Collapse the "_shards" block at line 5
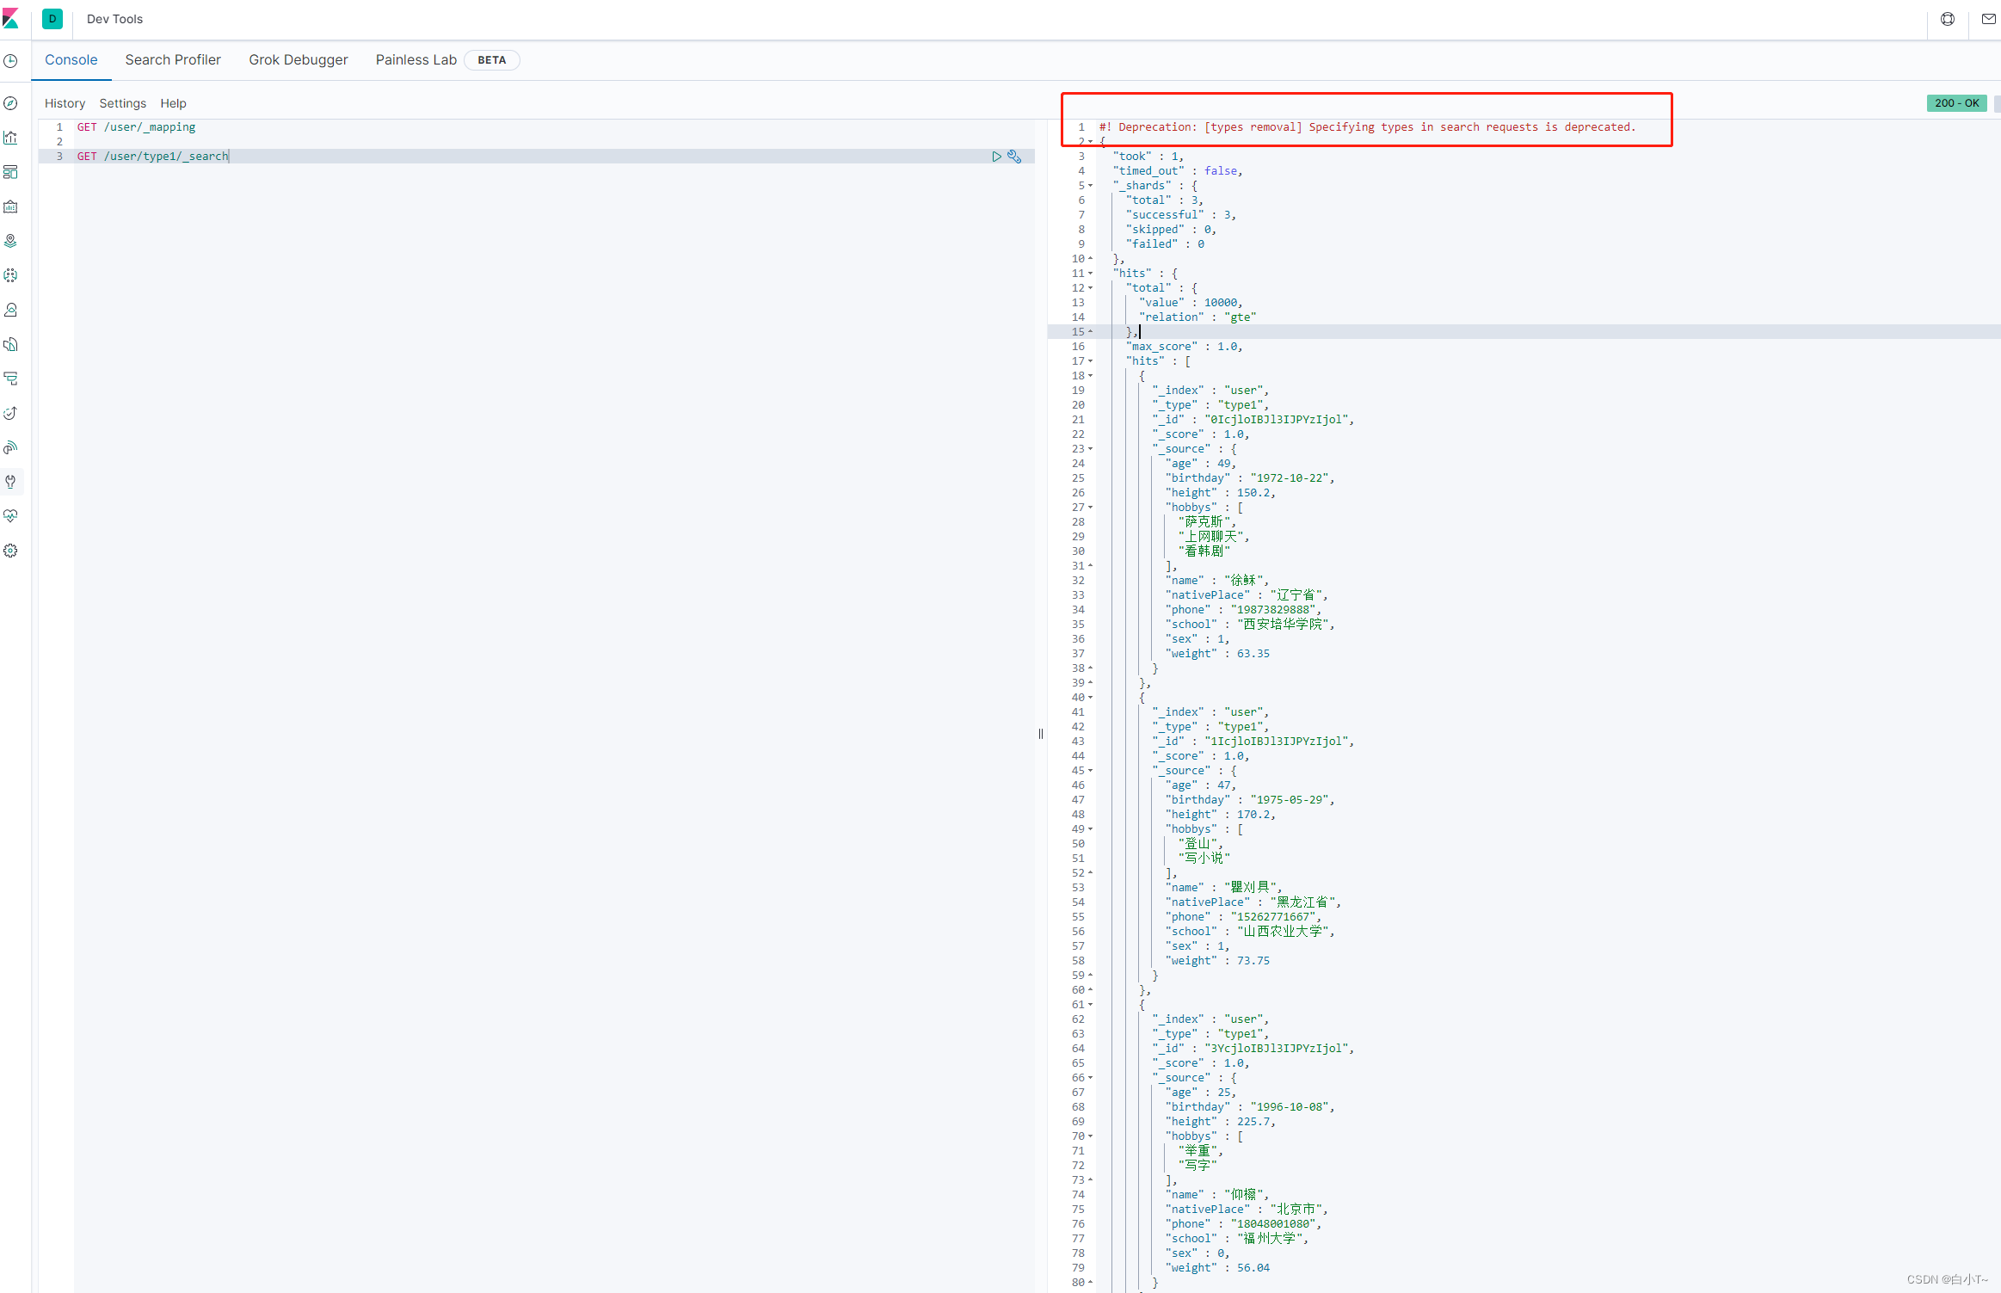2001x1293 pixels. [1091, 186]
